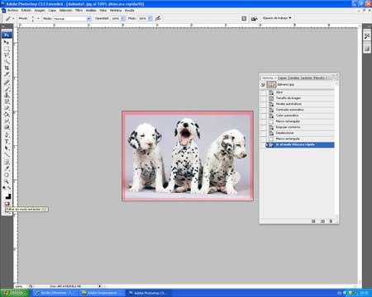Switch to the Capas panel tab
Viewport: 372px width, 297px height.
[282, 78]
